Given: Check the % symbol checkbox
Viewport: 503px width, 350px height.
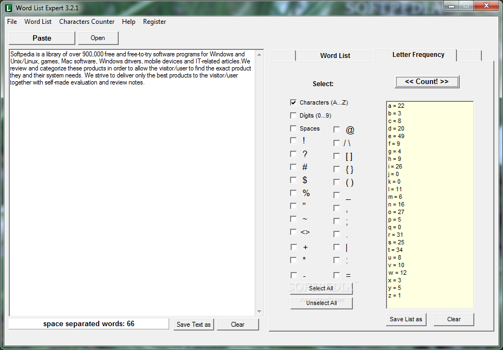Looking at the screenshot, I should 293,193.
